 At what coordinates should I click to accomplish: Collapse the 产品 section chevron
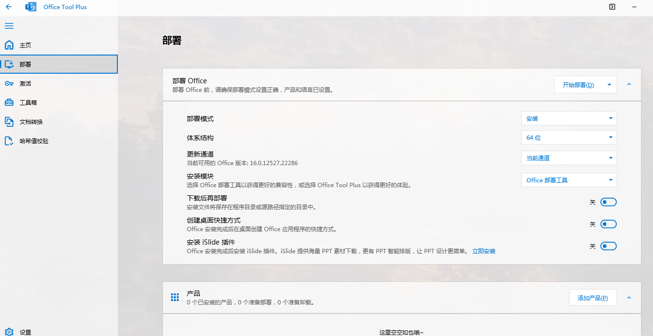(629, 298)
